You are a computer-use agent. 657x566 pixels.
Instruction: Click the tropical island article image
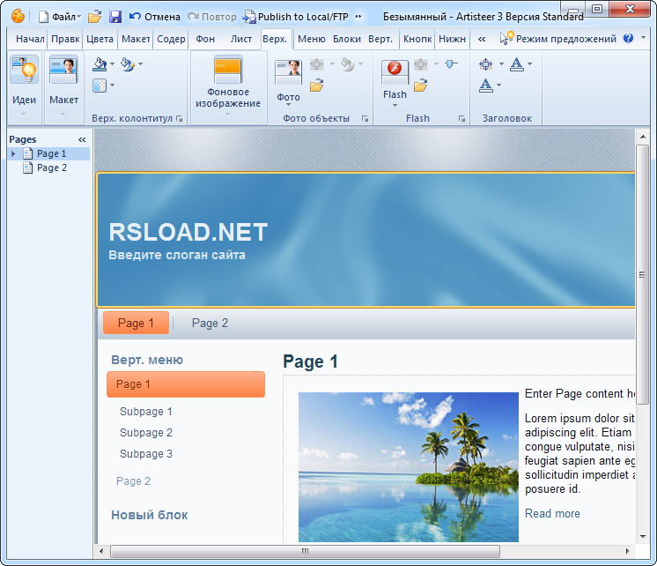click(x=409, y=467)
